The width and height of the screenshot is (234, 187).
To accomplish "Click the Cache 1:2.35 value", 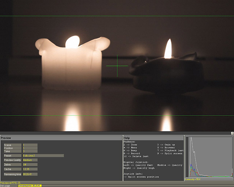I will click(x=30, y=169).
